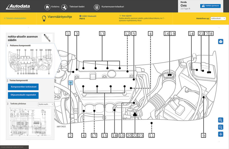Open the Paikanna komponentti diagram thumbnail
The image size is (229, 149).
[30, 62]
